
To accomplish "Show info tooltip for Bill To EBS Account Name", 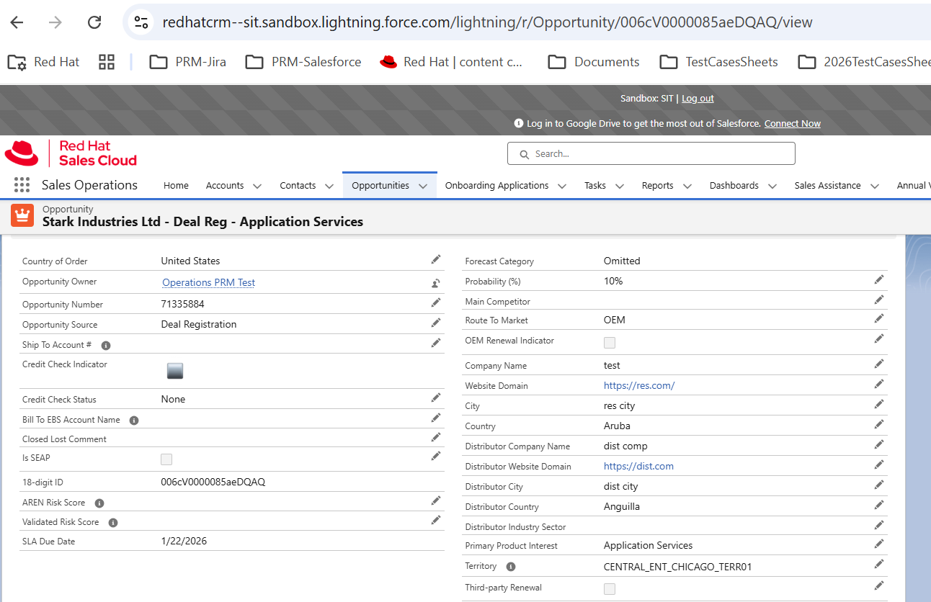I will tap(133, 421).
